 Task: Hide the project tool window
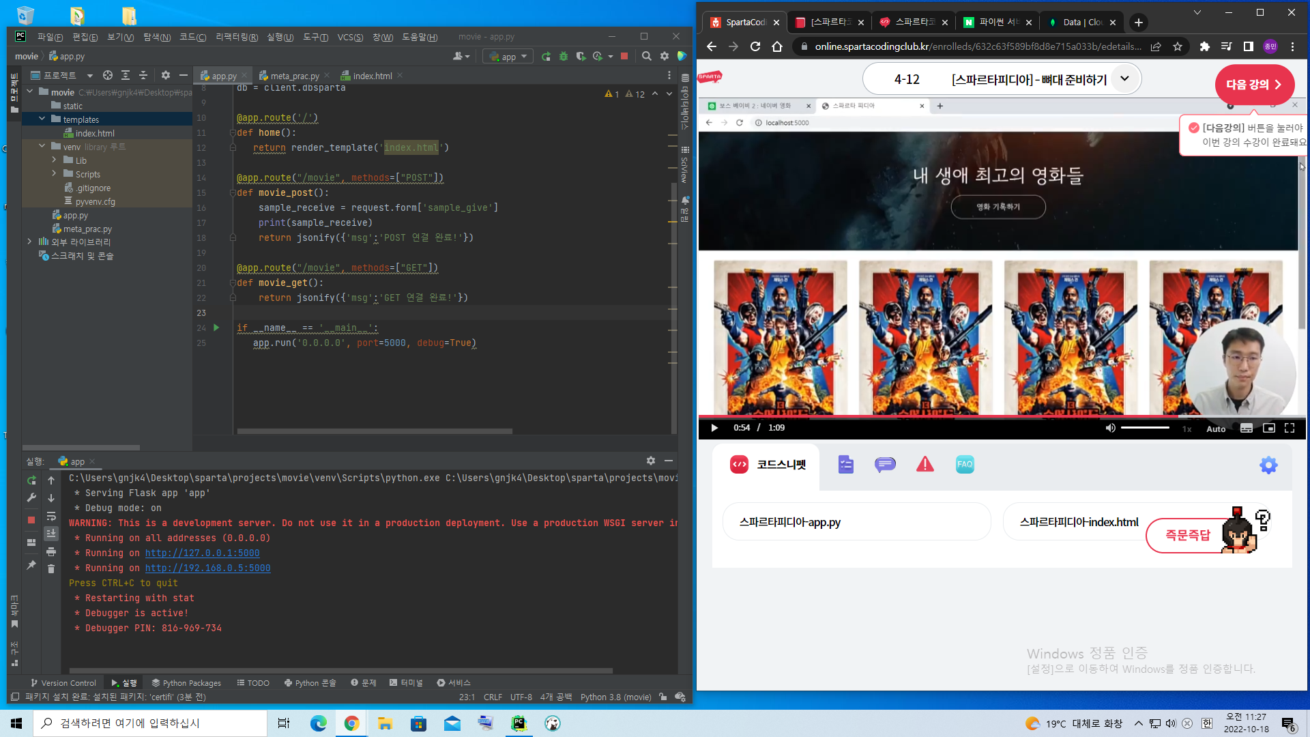[x=183, y=75]
